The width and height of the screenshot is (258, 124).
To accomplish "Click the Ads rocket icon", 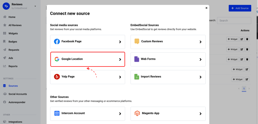I will click(x=5, y=58).
